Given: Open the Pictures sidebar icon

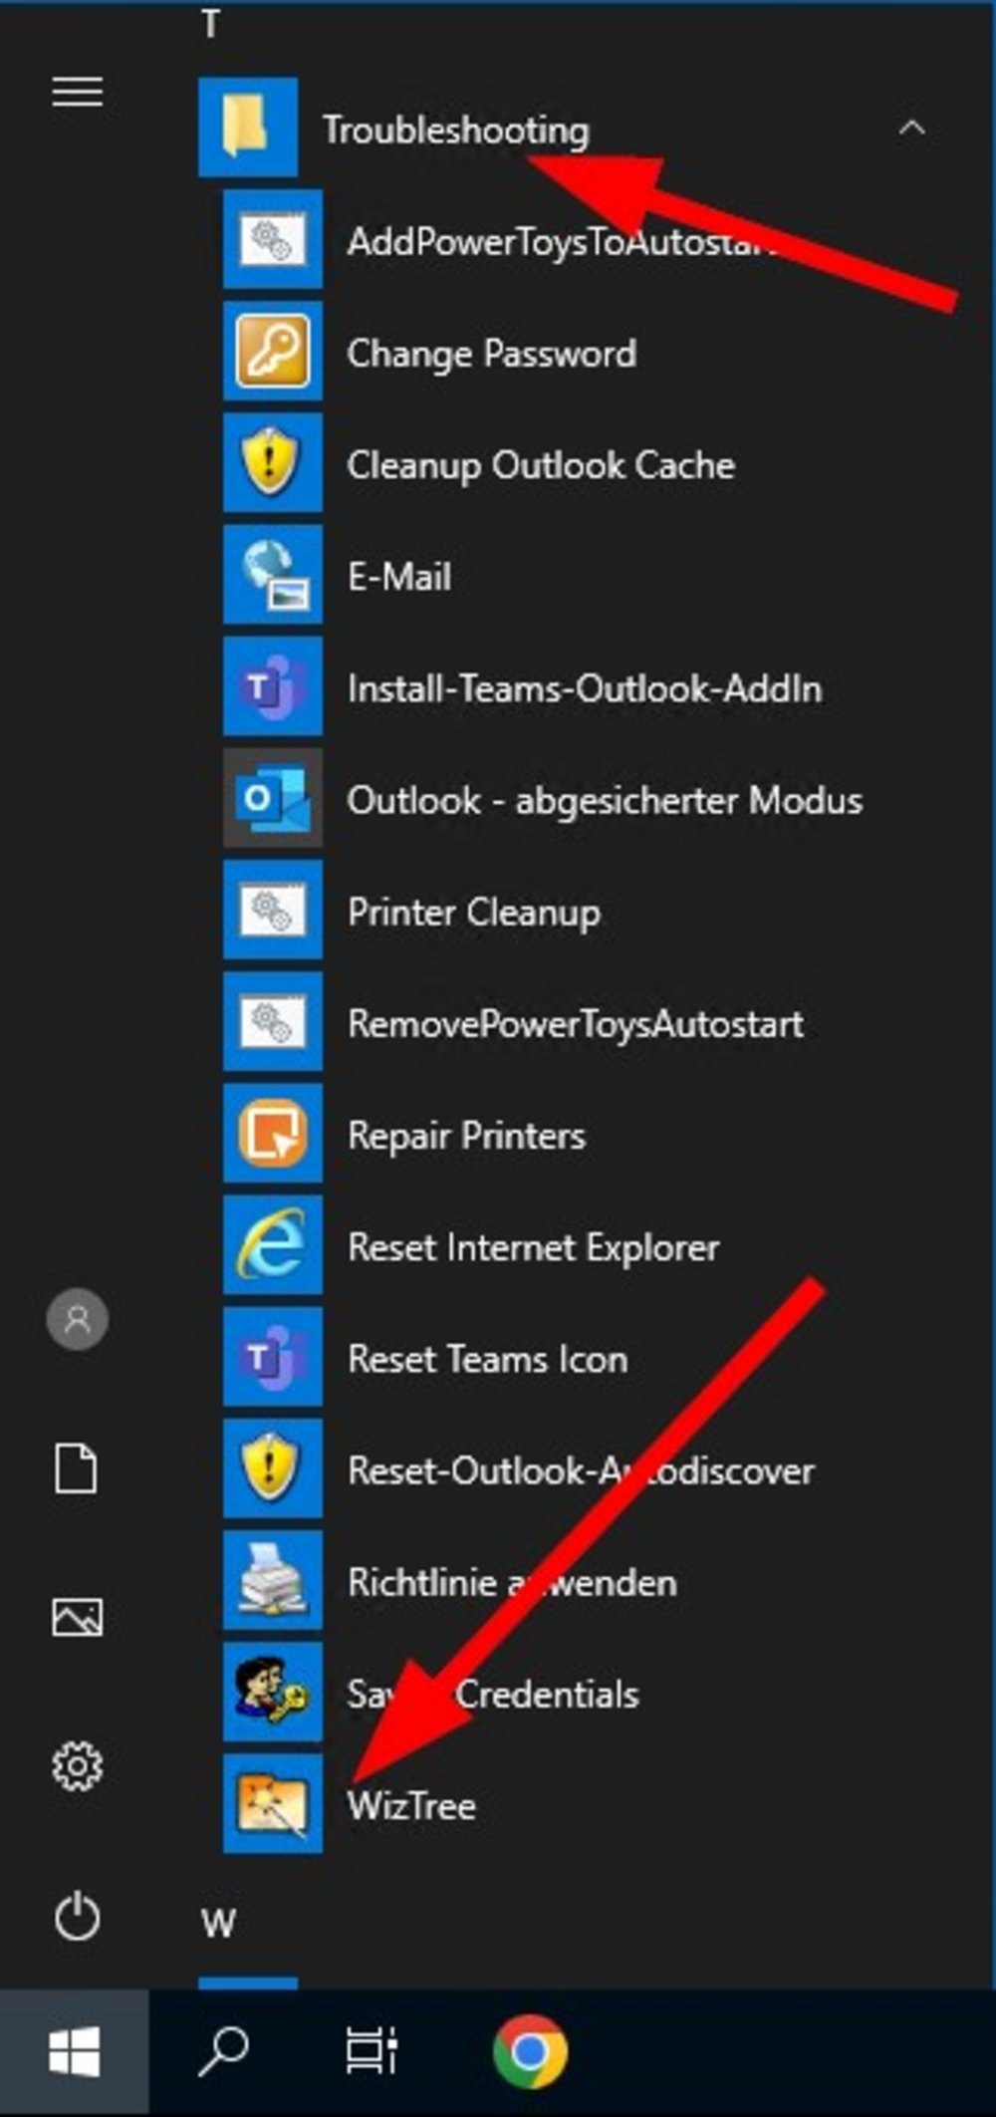Looking at the screenshot, I should [x=78, y=1617].
